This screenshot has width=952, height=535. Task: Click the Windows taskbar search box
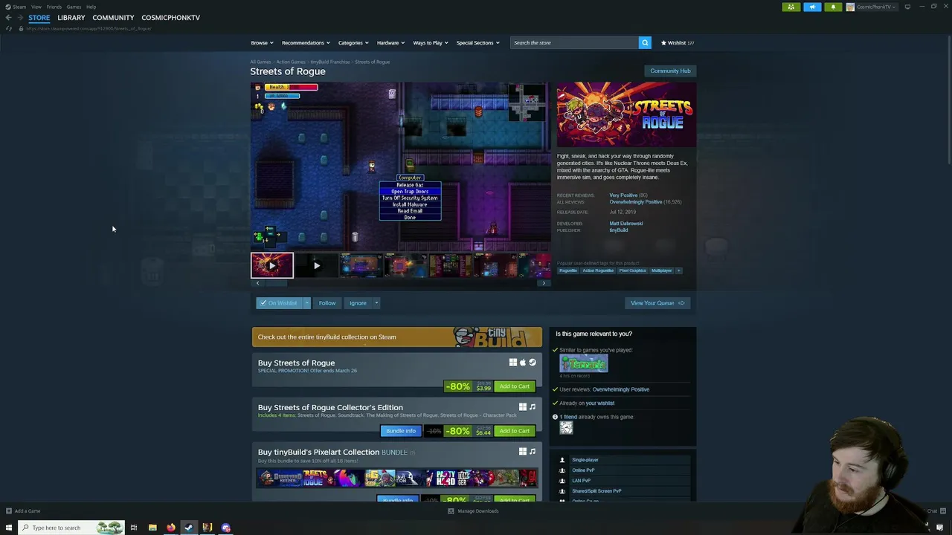click(73, 528)
